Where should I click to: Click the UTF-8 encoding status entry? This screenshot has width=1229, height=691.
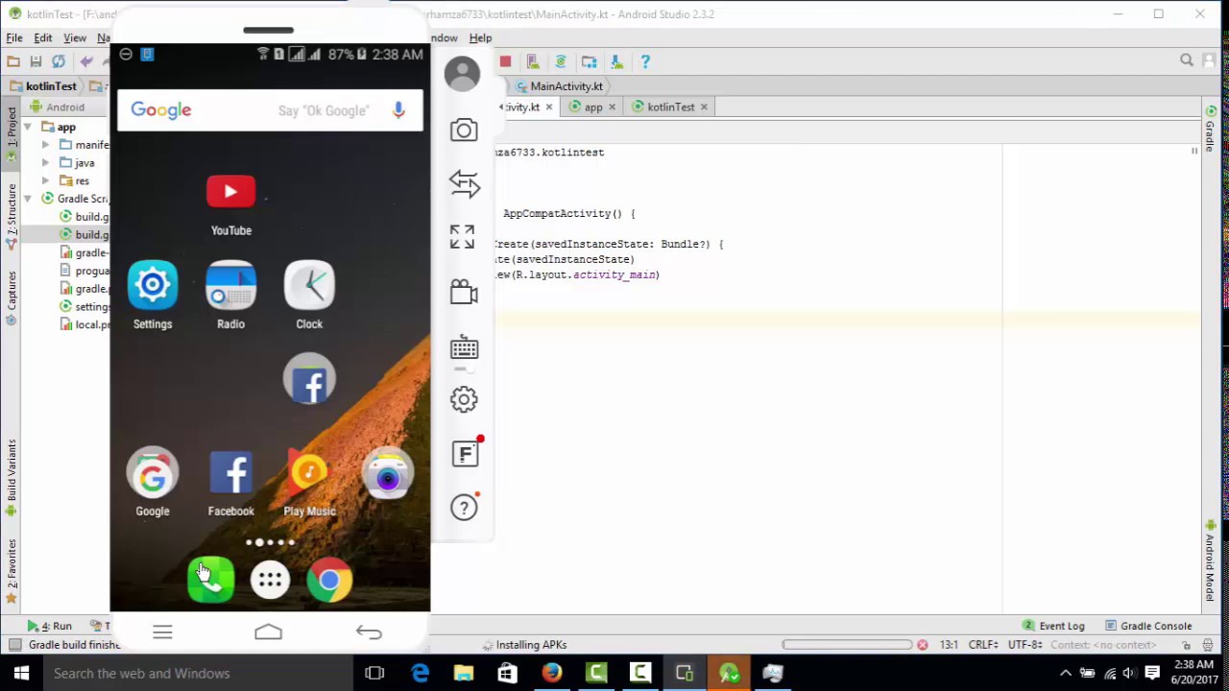(x=1025, y=645)
